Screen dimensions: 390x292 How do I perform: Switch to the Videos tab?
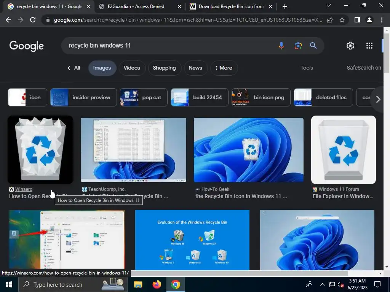coord(132,68)
